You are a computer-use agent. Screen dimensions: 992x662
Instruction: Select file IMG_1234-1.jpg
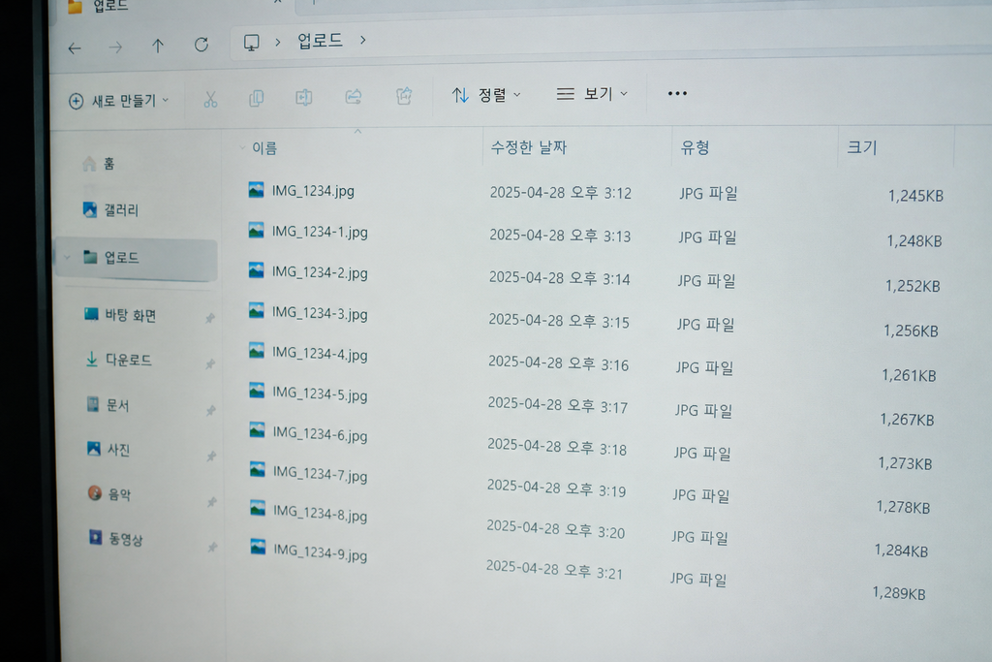click(320, 232)
